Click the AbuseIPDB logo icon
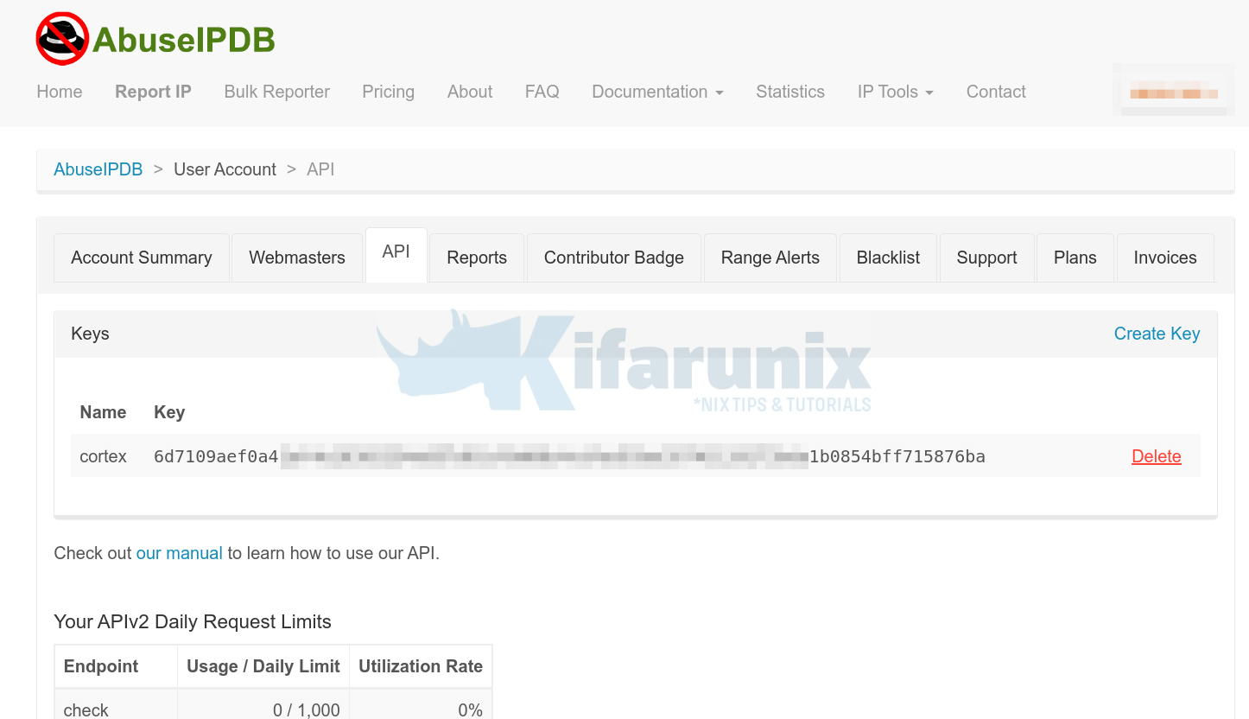Viewport: 1249px width, 719px height. 62,39
